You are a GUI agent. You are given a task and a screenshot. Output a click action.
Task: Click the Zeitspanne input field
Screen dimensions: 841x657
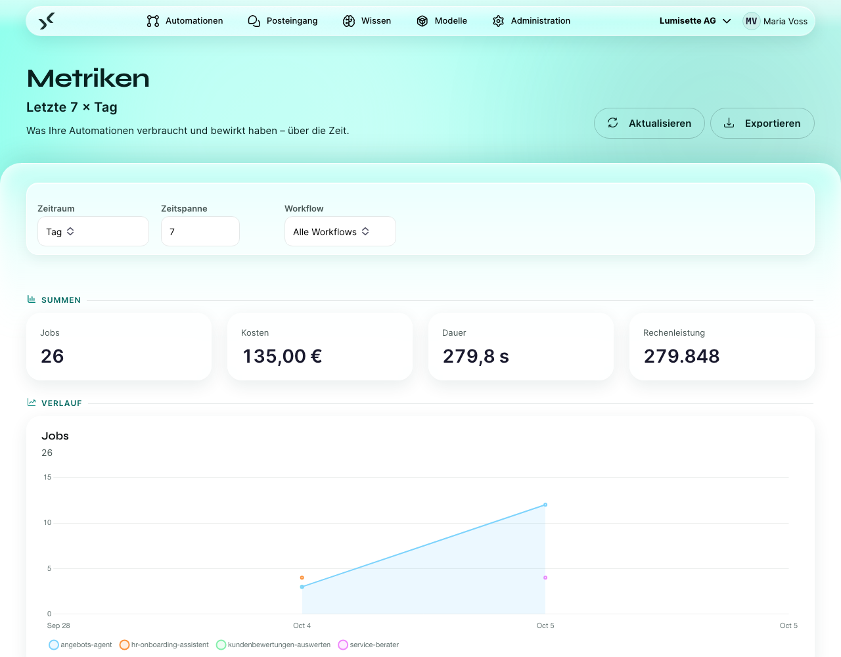point(200,231)
